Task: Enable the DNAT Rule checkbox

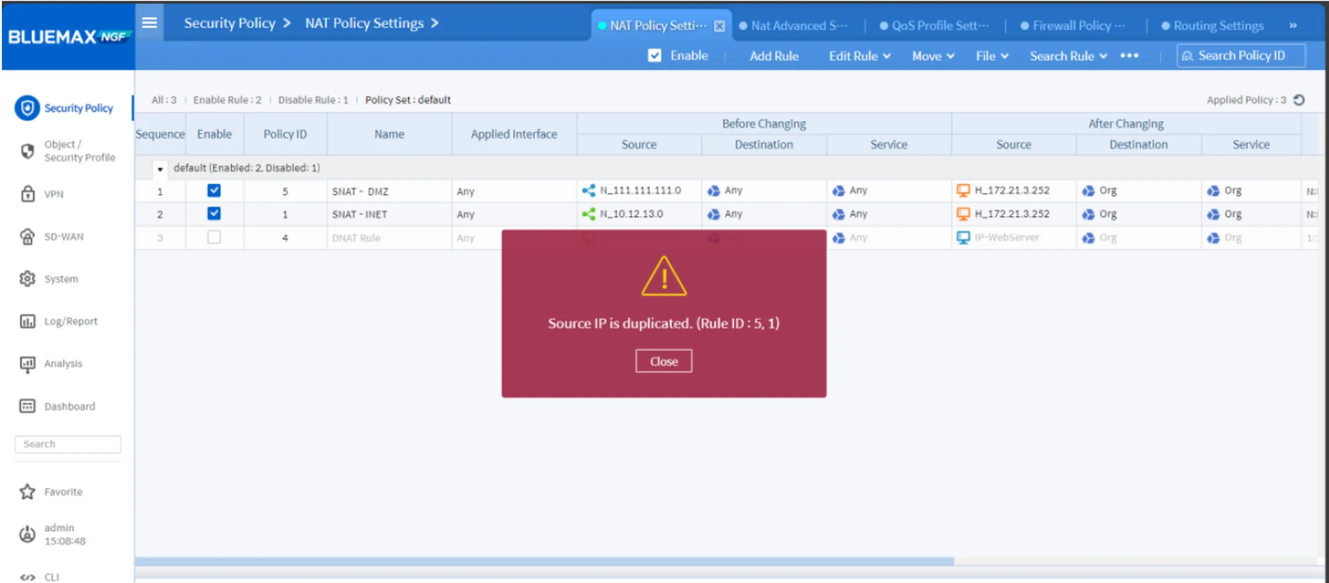Action: click(x=214, y=237)
